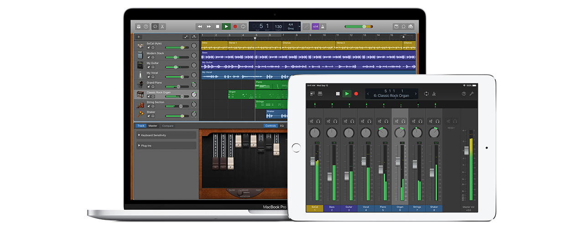Go to the previous track with left chevron on the iPad
Screen dimensions: 584x228
pos(369,93)
